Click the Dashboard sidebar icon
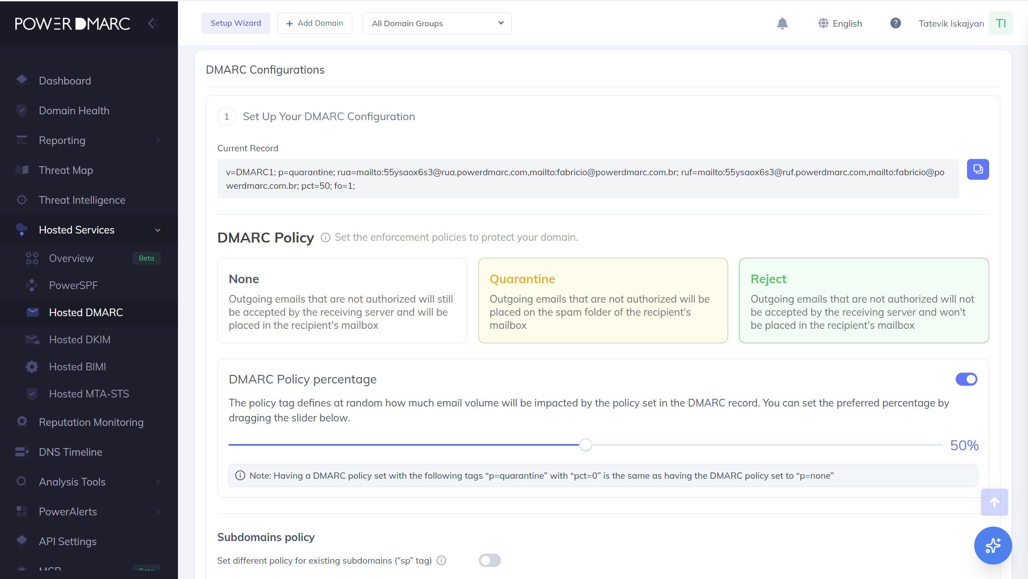This screenshot has width=1028, height=579. coord(22,80)
